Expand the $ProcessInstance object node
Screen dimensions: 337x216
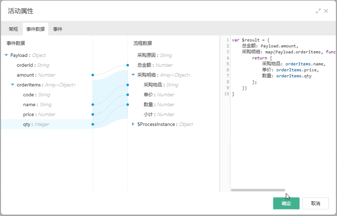point(133,124)
